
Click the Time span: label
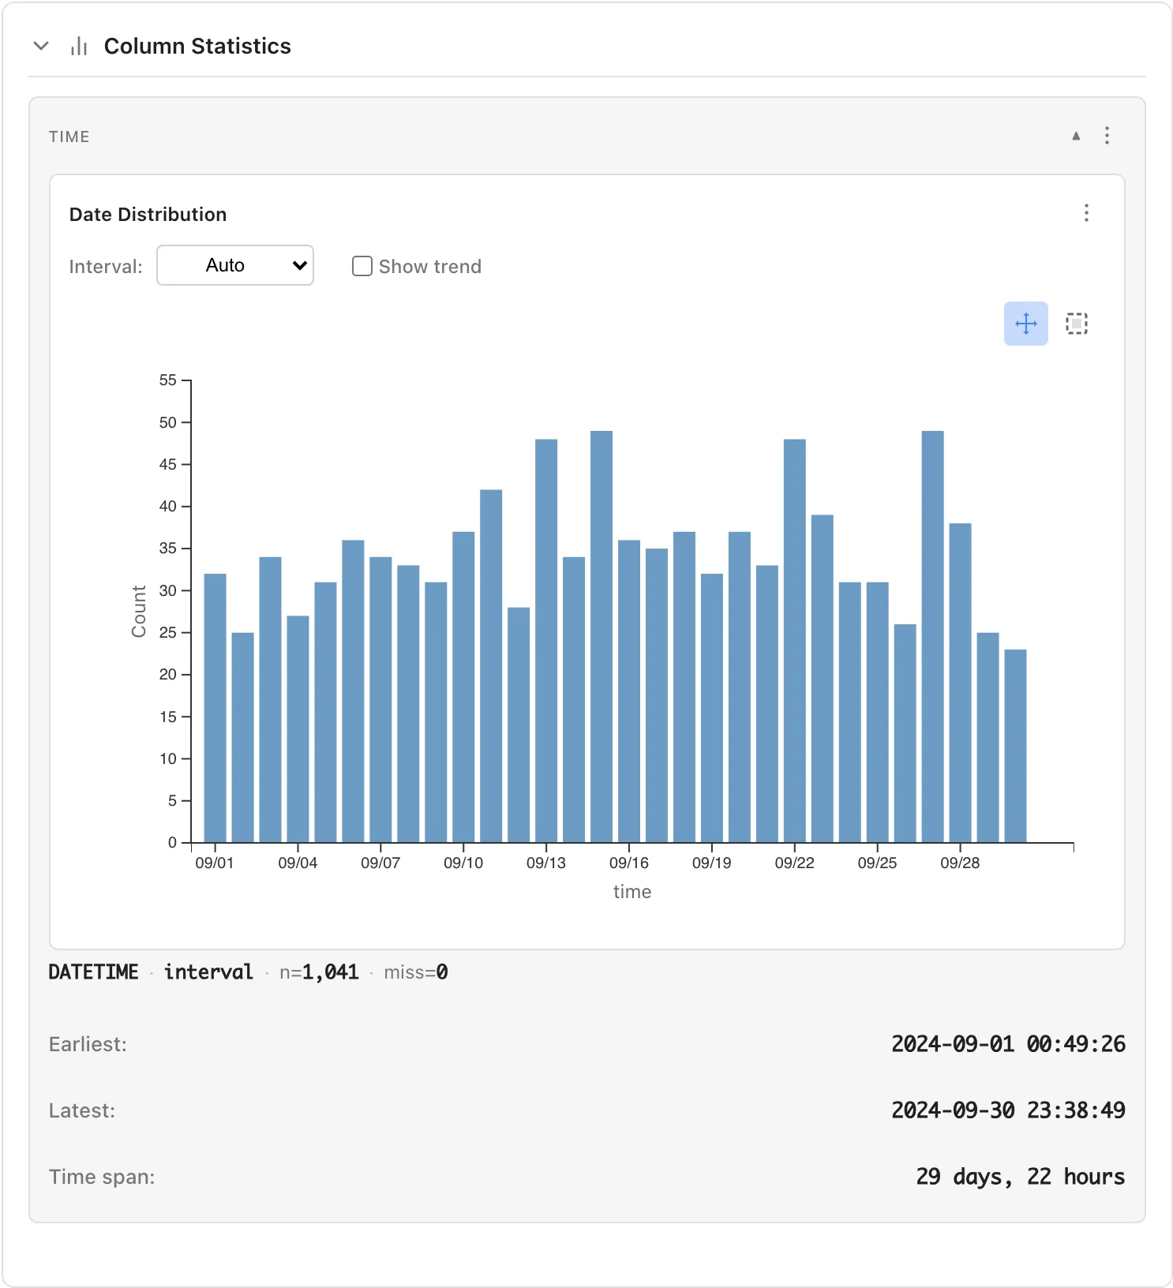pos(102,1177)
